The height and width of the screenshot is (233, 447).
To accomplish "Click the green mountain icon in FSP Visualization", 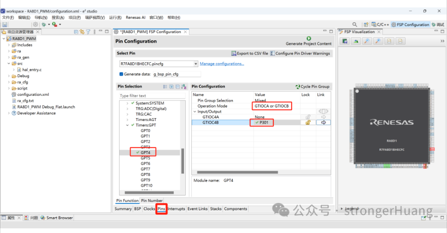I will tap(356, 41).
